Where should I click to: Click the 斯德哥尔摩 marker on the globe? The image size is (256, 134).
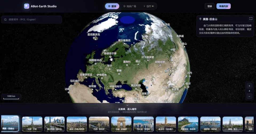[x=110, y=57]
